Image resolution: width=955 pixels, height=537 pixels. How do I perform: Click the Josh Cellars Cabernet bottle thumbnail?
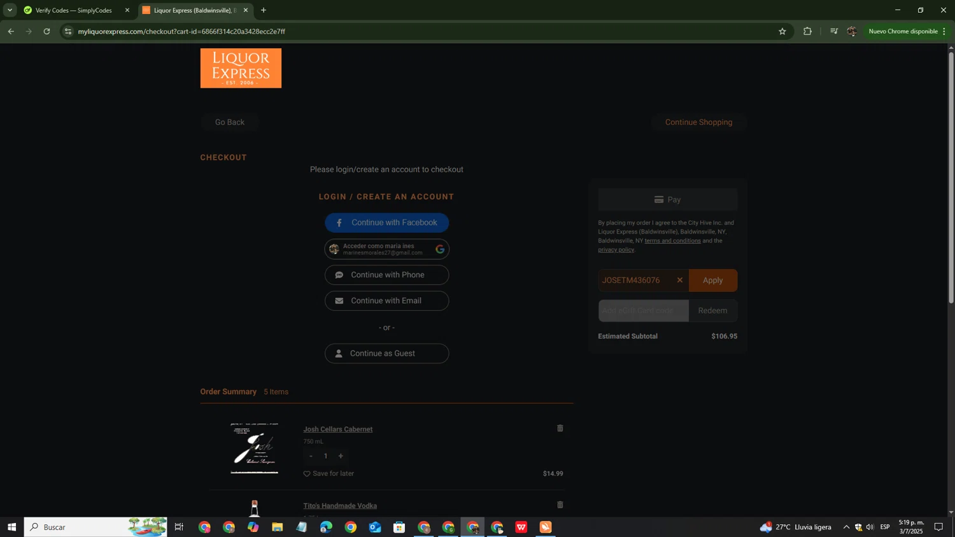click(x=254, y=448)
